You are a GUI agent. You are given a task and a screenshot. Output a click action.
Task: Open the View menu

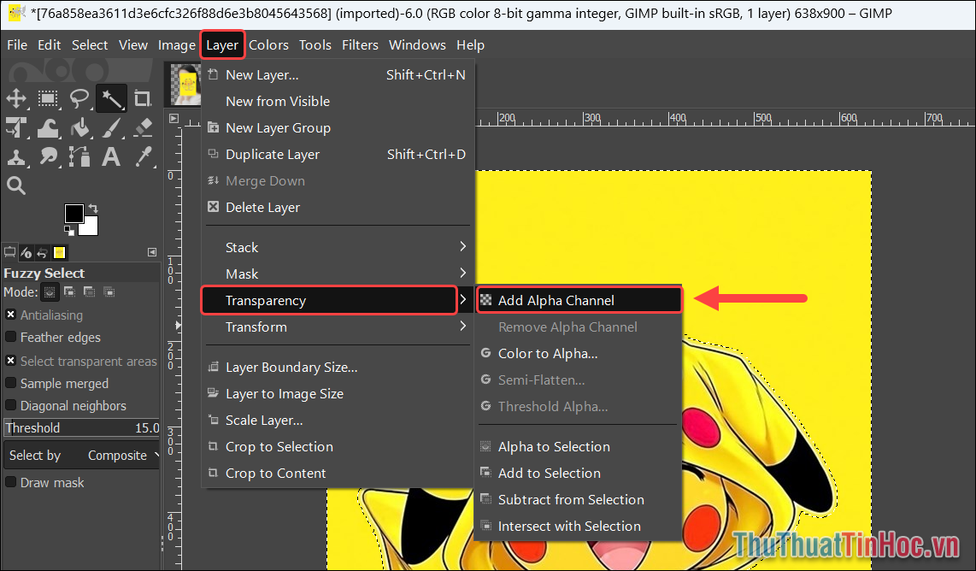133,44
